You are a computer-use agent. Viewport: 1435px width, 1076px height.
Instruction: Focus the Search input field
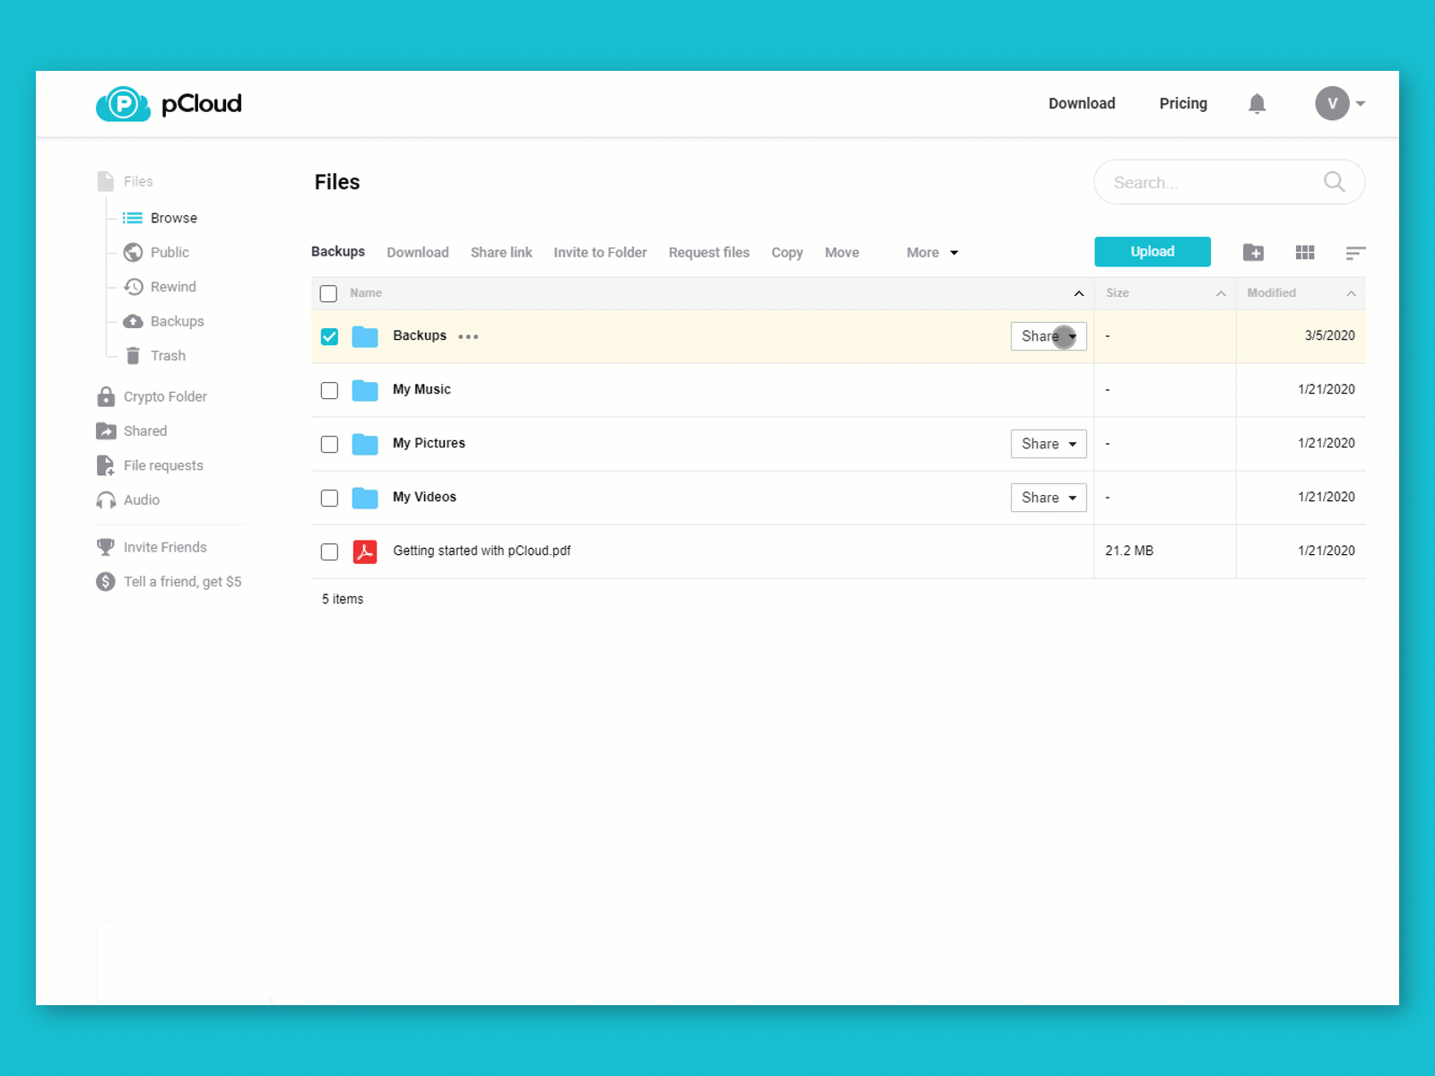pyautogui.click(x=1229, y=182)
